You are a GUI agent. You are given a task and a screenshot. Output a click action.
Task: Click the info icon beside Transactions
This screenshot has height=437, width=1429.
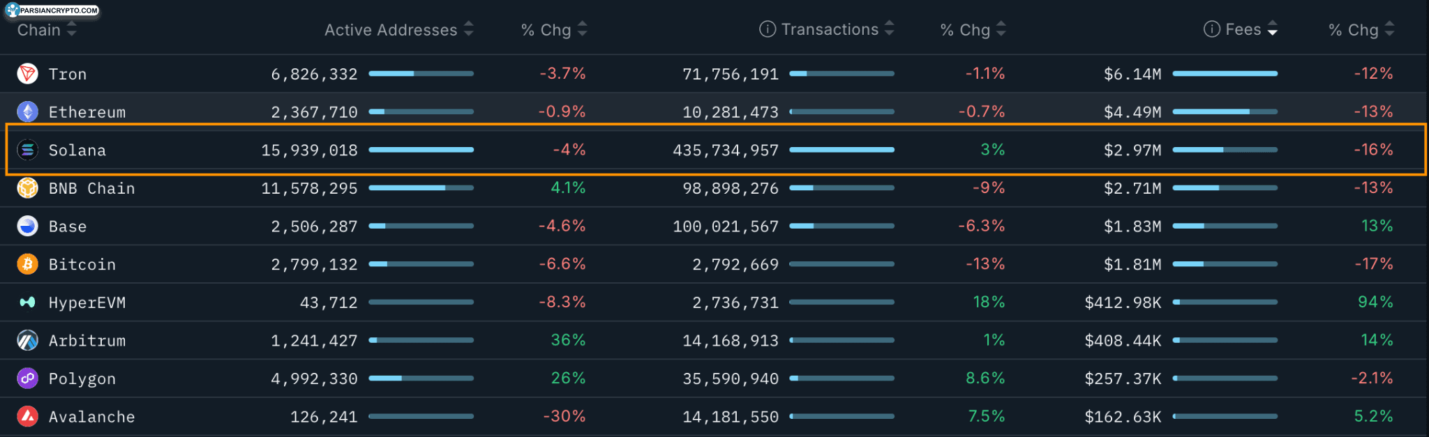click(x=767, y=29)
